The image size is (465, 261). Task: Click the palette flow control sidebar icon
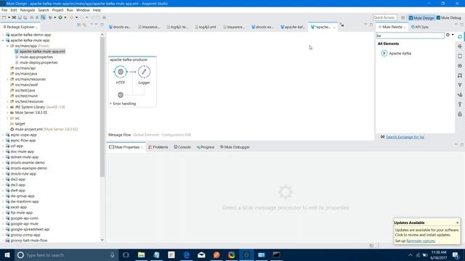pyautogui.click(x=460, y=95)
